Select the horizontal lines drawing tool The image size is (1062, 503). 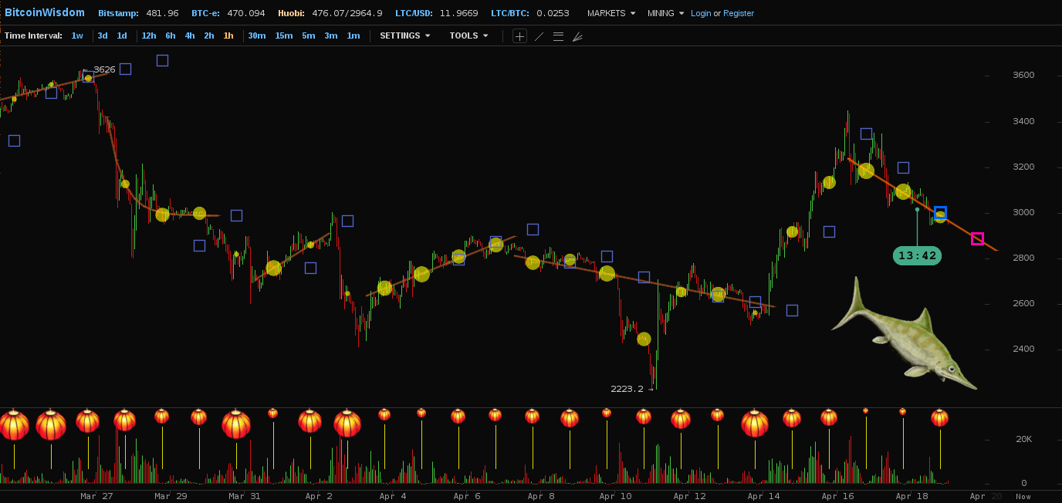pos(558,36)
